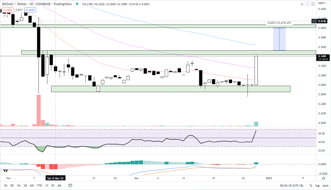The width and height of the screenshot is (331, 190).
Task: Click the BitDAO / Tether symbol title
Action: coord(15,4)
